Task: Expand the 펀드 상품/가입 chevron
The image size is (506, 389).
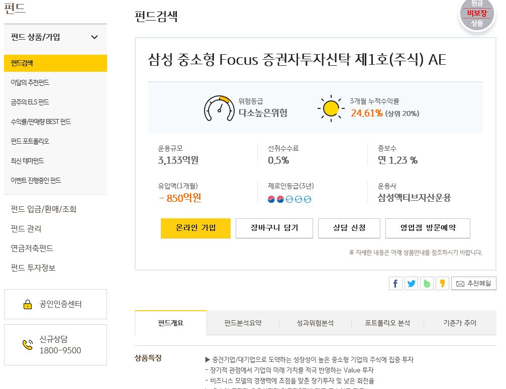Action: (x=94, y=37)
